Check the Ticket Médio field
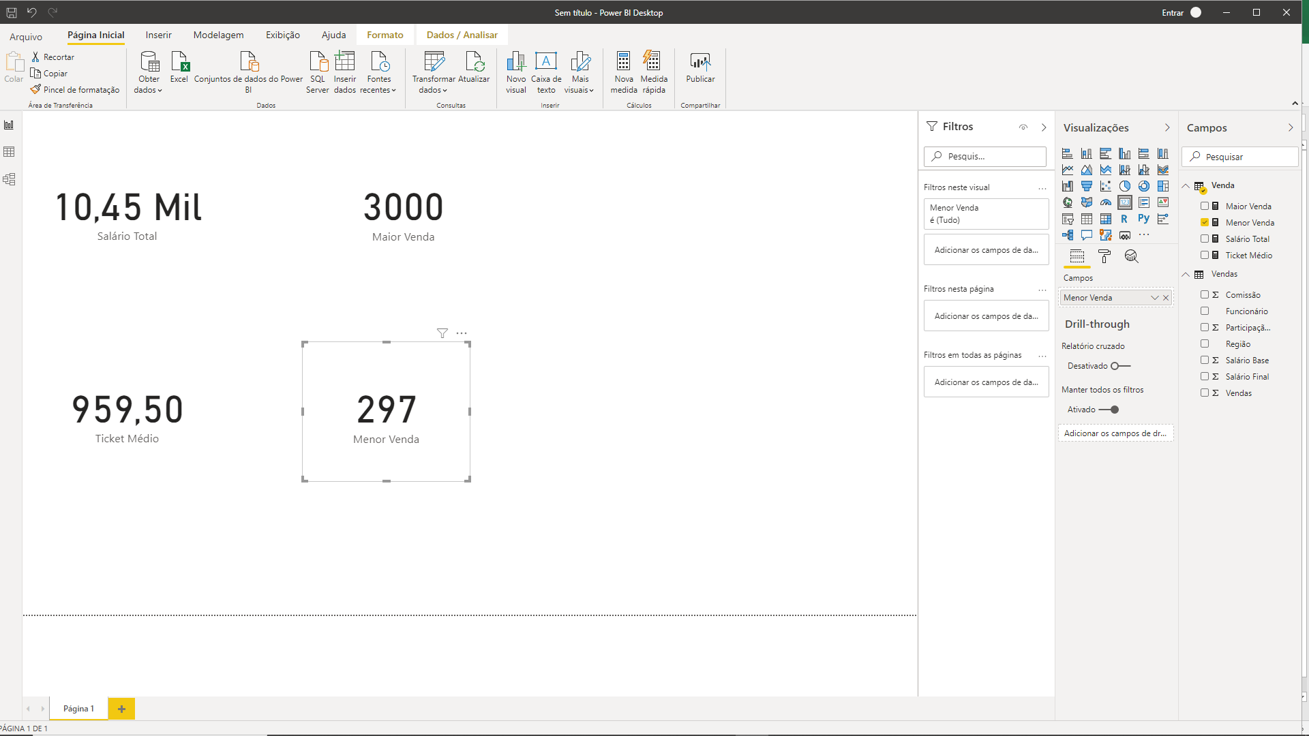 [x=1205, y=255]
